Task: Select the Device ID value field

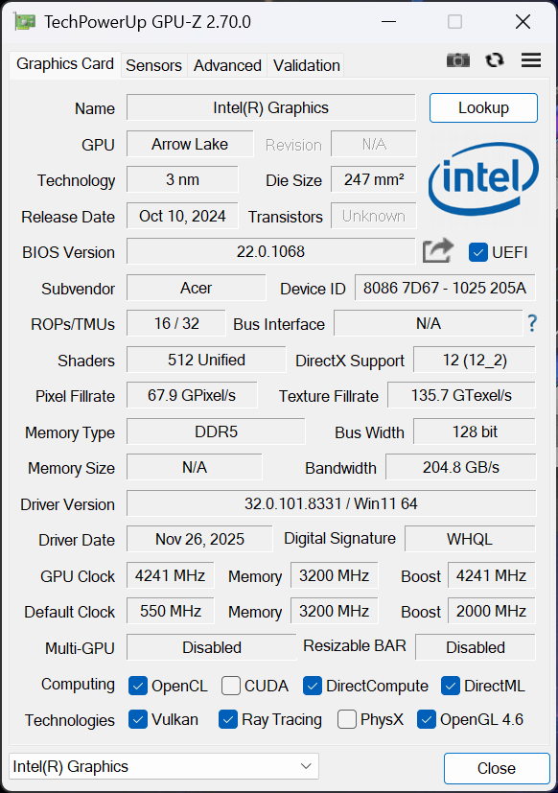Action: [x=445, y=288]
